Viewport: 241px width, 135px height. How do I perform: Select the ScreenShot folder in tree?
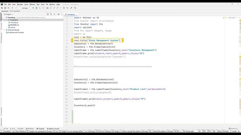(x=14, y=20)
